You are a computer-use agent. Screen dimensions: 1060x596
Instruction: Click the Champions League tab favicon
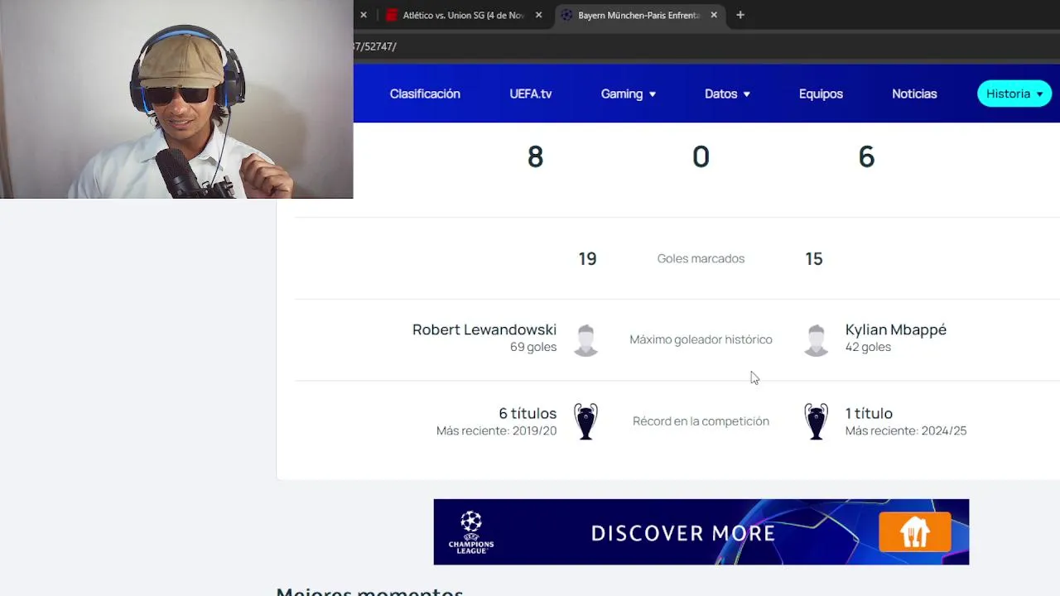click(566, 15)
